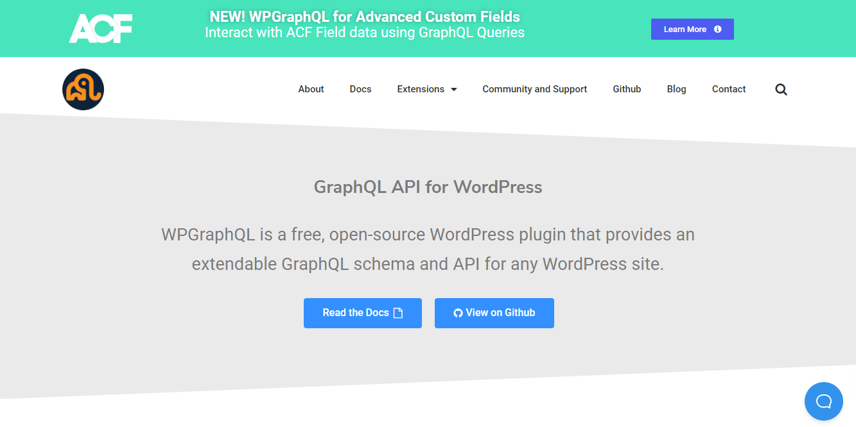856x427 pixels.
Task: Click the 'GraphQL API for WordPress' heading
Action: coord(428,187)
